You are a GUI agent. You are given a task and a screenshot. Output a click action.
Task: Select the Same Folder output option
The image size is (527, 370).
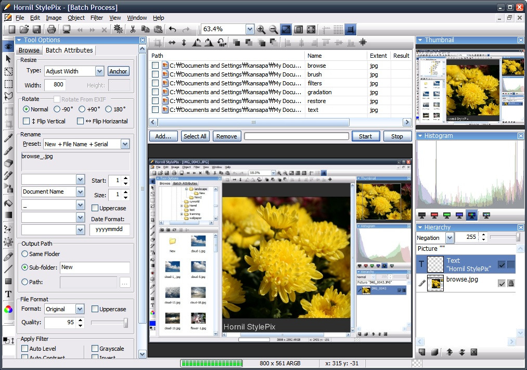(x=24, y=254)
